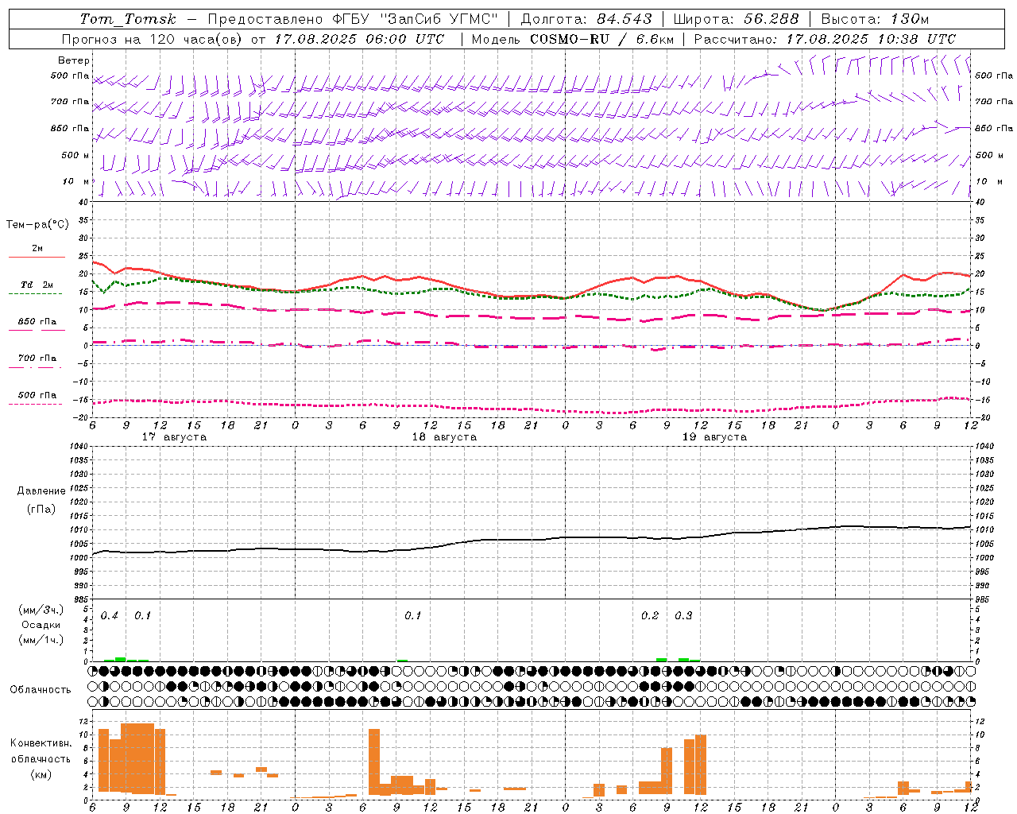The image size is (1017, 814).
Task: Click the "0.4" precipitation amount
Action: pos(110,616)
